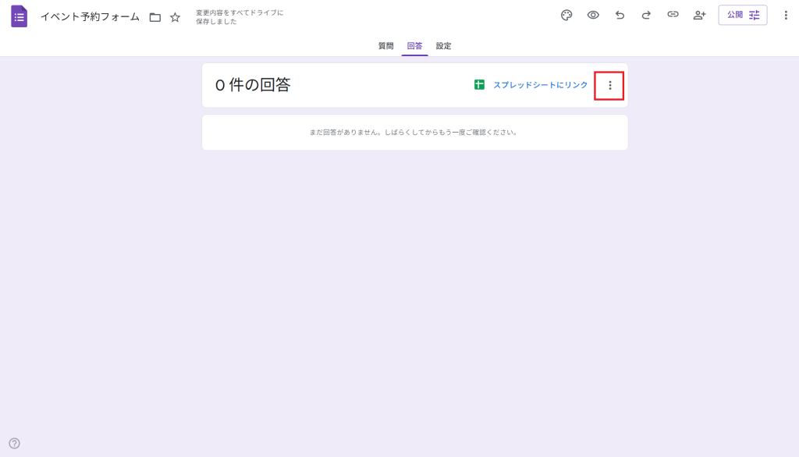The height and width of the screenshot is (457, 799).
Task: Click the green Sheets icon
Action: [479, 84]
